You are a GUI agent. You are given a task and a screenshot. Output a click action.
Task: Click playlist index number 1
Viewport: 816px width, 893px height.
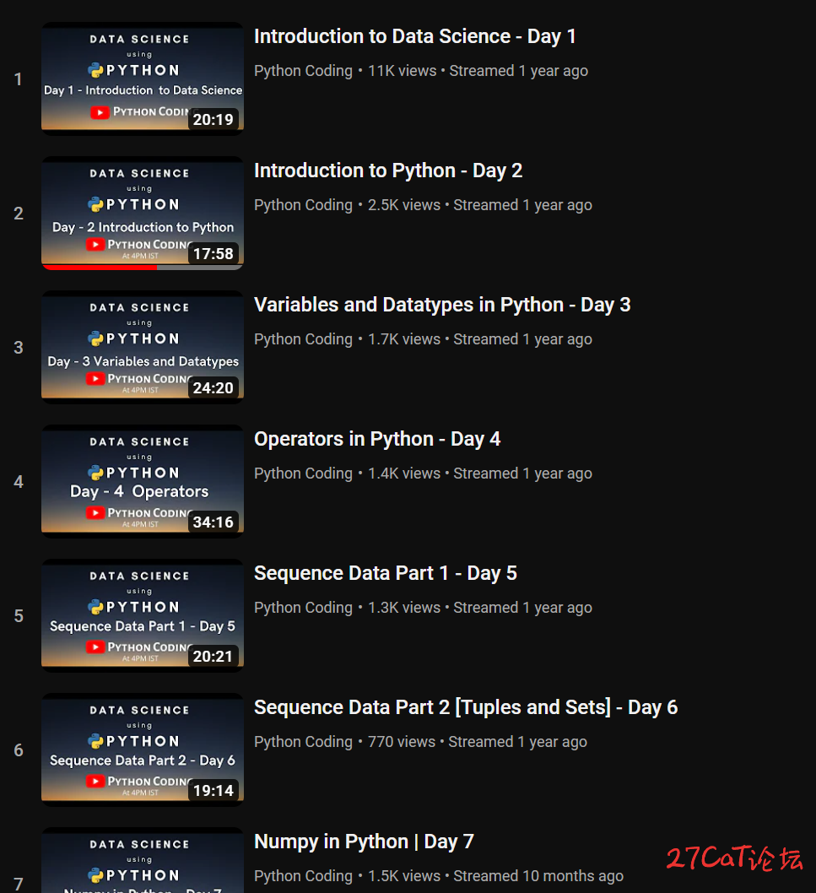[19, 79]
